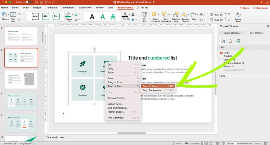Viewport: 270px width, 145px height.
Task: Collapse the Fill section
Action: 219,47
